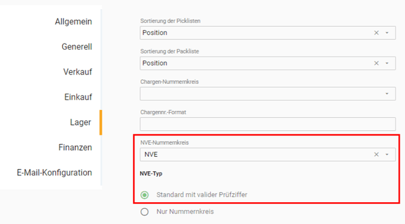Open the E-Mail-Konfiguration section
405x224 pixels.
[x=54, y=172]
